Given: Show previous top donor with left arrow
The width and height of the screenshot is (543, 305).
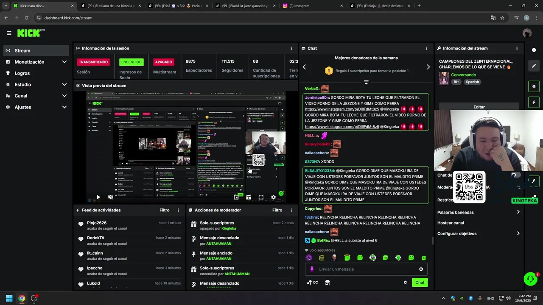Looking at the screenshot, I should coord(304,67).
